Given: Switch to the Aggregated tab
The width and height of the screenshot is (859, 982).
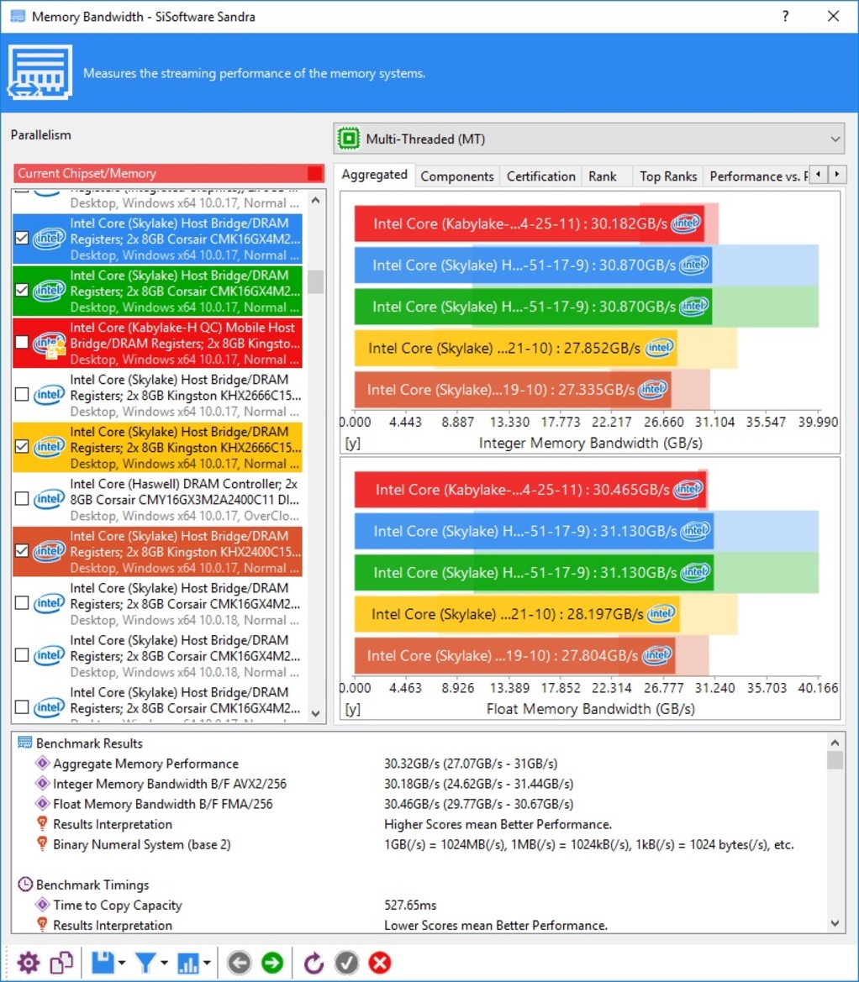Looking at the screenshot, I should pos(374,175).
